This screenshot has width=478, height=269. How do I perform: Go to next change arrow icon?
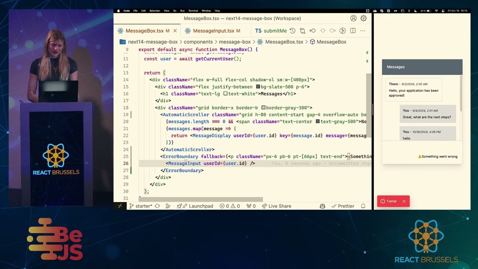click(x=333, y=31)
